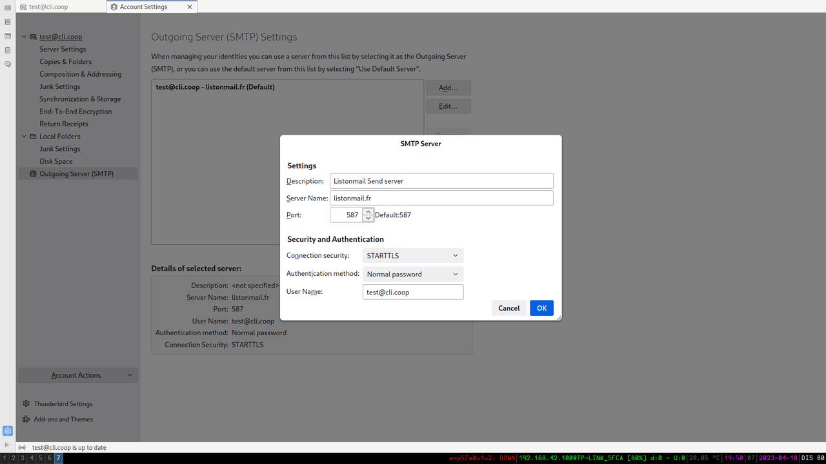The height and width of the screenshot is (464, 826).
Task: Open Return Receipts settings
Action: (x=64, y=124)
